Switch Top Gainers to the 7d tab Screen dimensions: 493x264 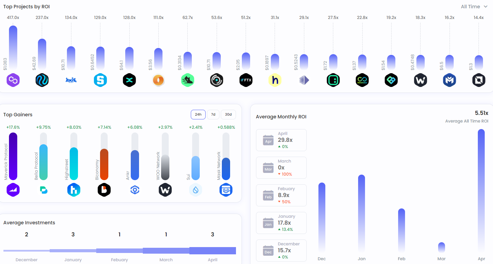tap(213, 115)
